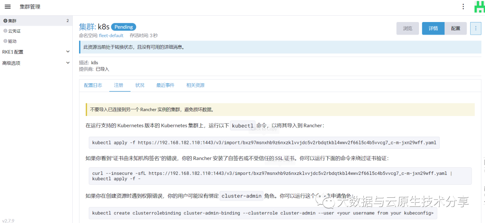Click the blue transitioning state info banner
This screenshot has height=223, width=485.
pyautogui.click(x=280, y=47)
